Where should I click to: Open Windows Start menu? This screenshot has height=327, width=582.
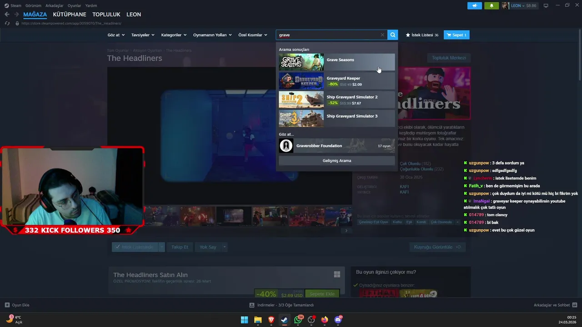pos(244,320)
